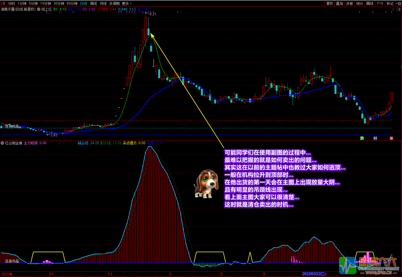Screen dimensions: 402x277
Task: Click the red 涨 marker icon
Action: click(391, 138)
